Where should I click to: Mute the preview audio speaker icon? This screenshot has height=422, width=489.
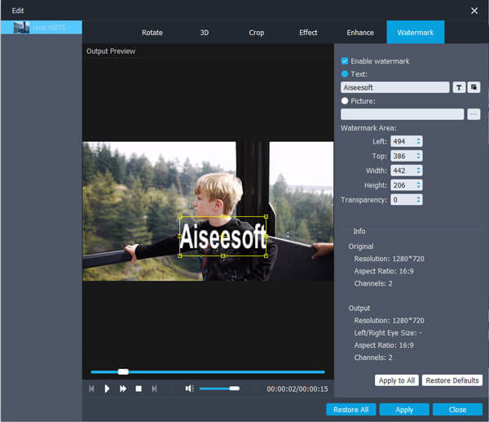tap(189, 389)
